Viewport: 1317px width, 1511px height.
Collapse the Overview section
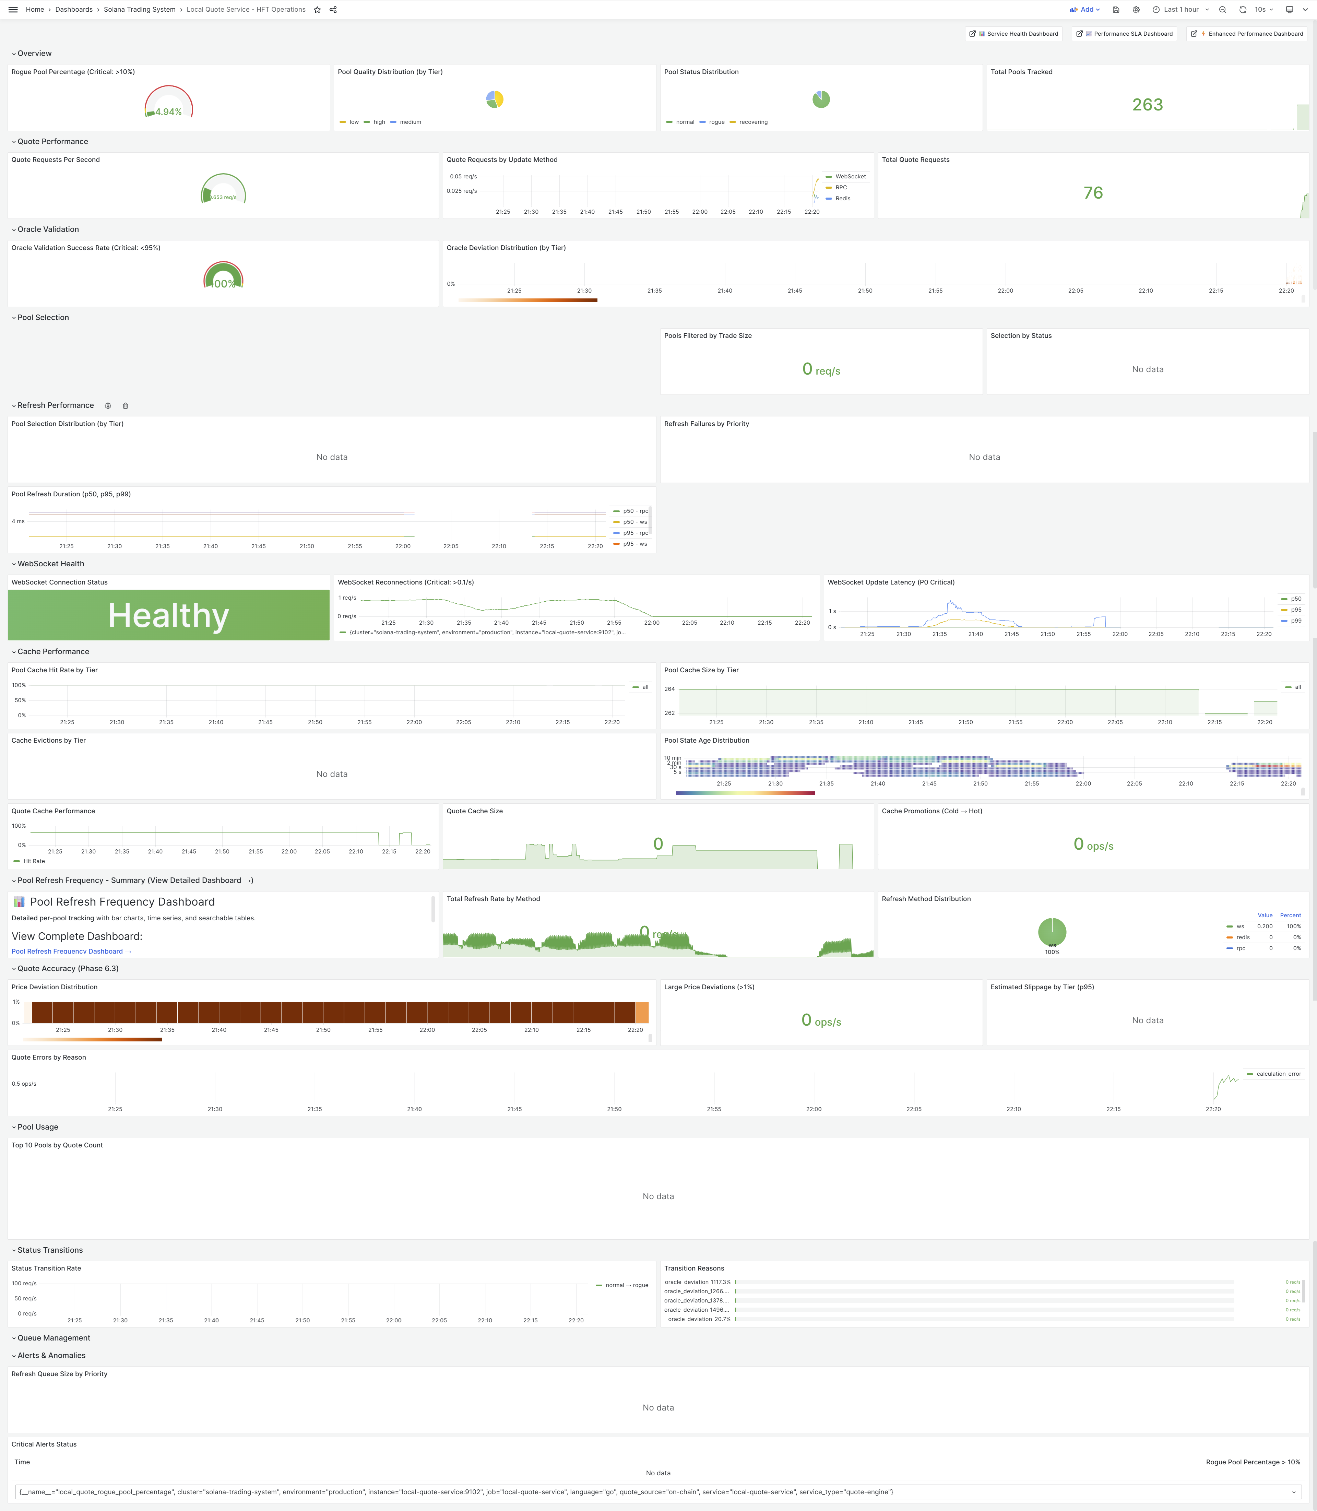click(33, 53)
